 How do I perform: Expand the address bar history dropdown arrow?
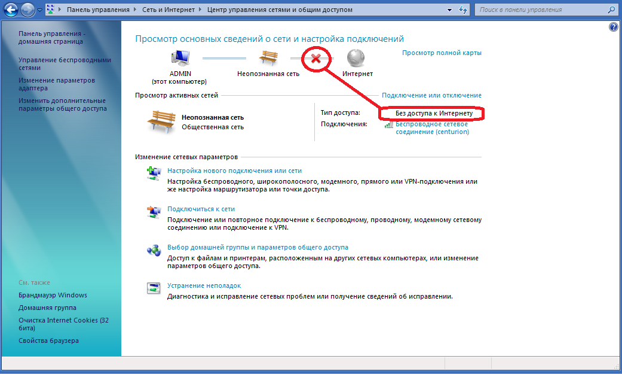pos(449,10)
